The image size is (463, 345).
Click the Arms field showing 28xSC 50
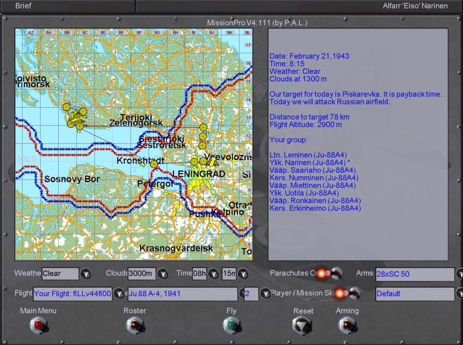tap(415, 274)
